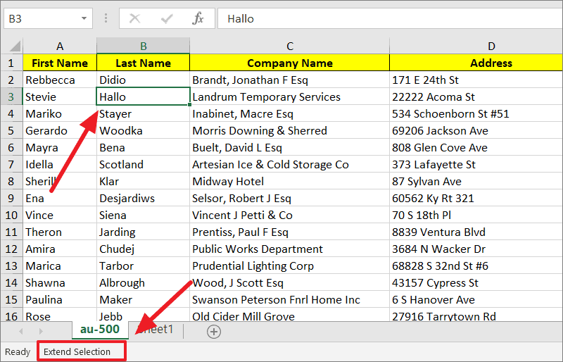The height and width of the screenshot is (362, 563).
Task: Select cell containing Vince
Action: 60,215
